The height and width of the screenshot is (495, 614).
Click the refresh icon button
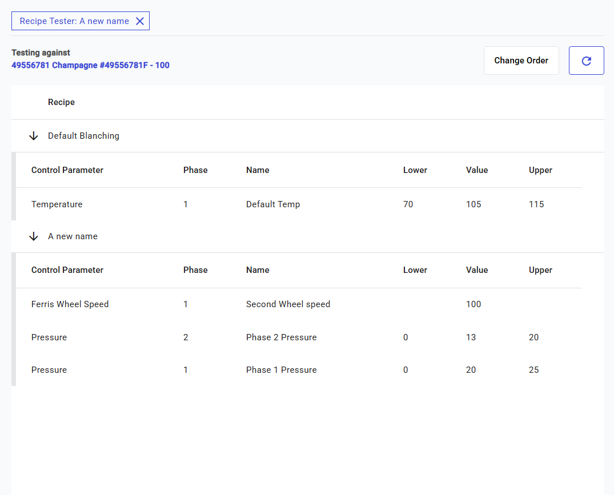(586, 61)
